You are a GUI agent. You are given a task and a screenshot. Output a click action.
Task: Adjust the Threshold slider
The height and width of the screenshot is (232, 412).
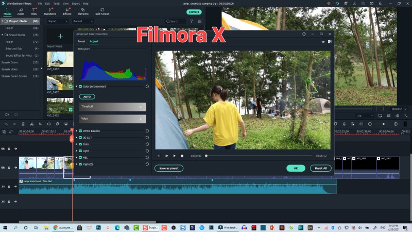tap(112, 107)
